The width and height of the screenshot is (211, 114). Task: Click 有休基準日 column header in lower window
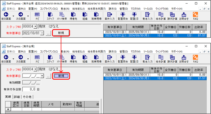click(115, 70)
